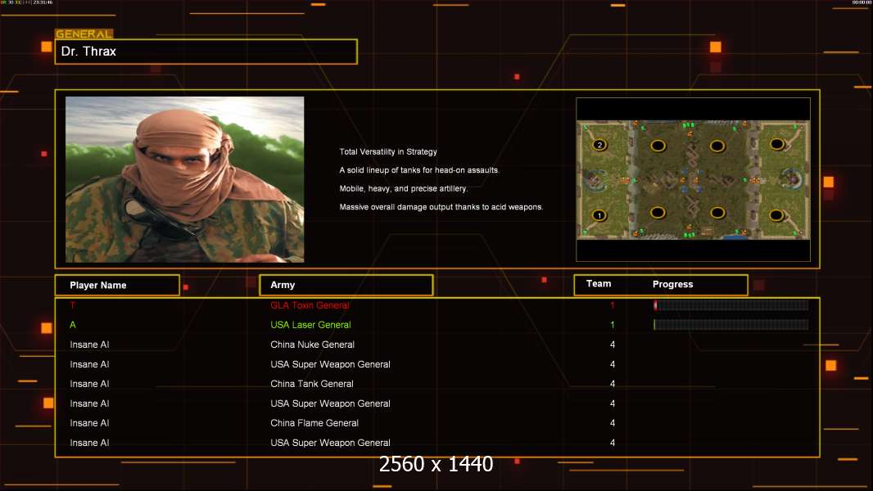Select Insane AI in China Tank General row
873x491 pixels.
click(89, 384)
